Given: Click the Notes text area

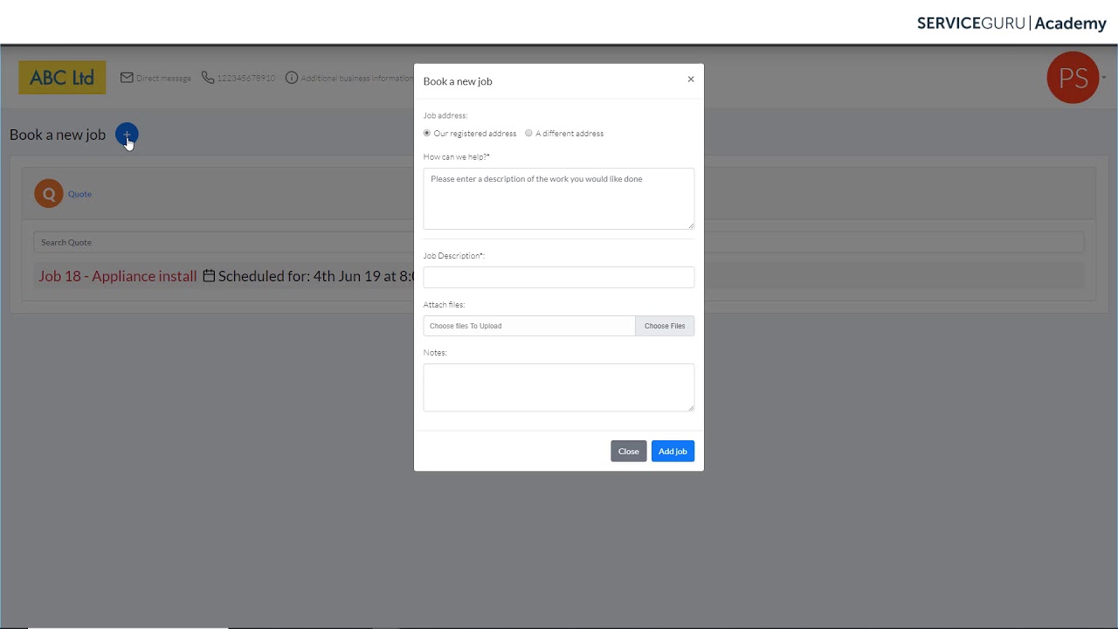Looking at the screenshot, I should [559, 388].
